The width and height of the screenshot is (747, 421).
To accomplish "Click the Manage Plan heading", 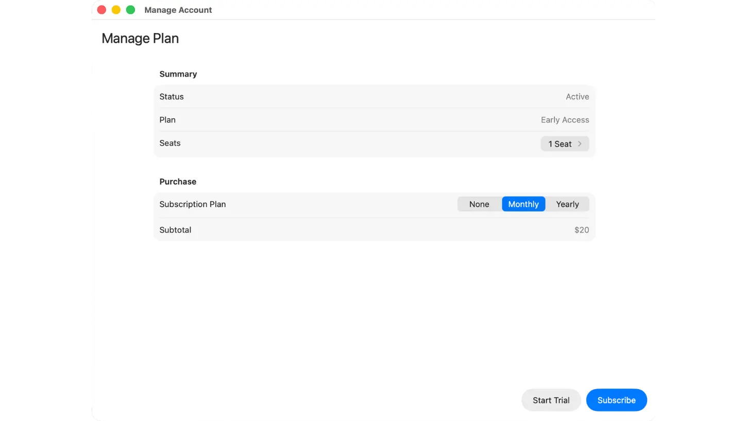I will click(140, 39).
